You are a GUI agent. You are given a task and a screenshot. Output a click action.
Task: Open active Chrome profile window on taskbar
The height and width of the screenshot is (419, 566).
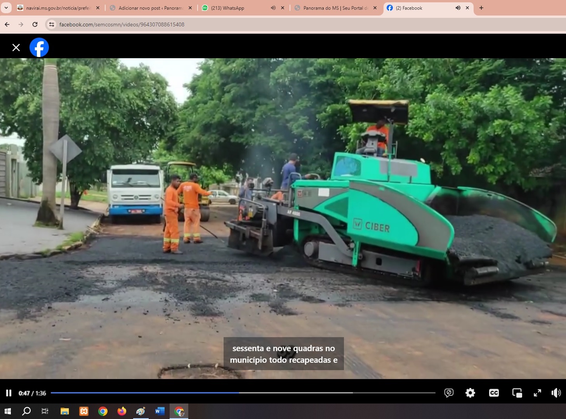179,411
